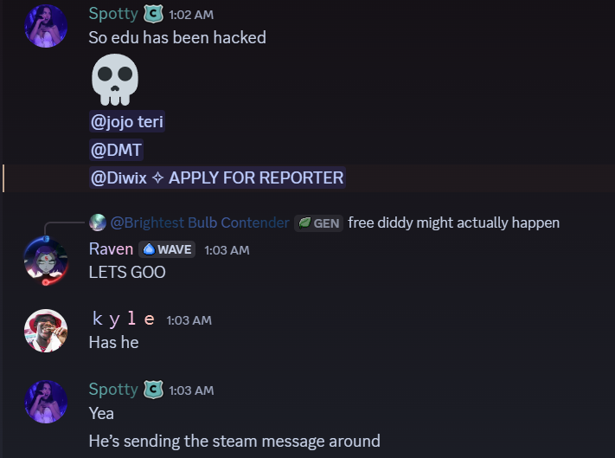Click the small avatar in the reply preview
Image resolution: width=615 pixels, height=458 pixels.
point(98,223)
